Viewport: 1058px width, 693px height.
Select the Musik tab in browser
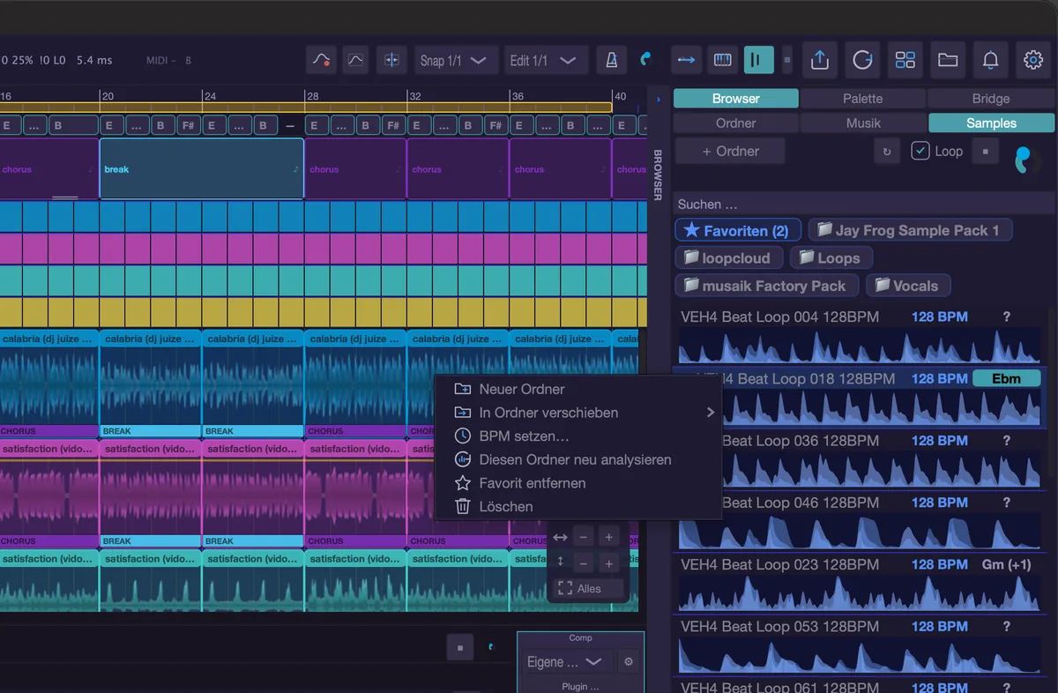click(863, 123)
